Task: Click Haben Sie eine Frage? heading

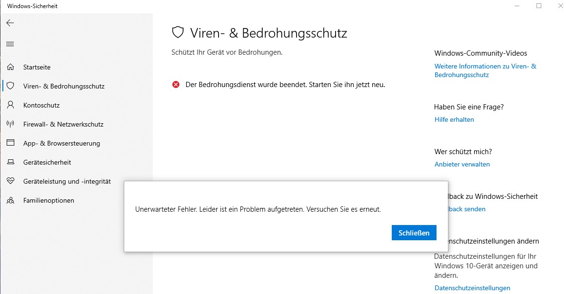Action: (468, 107)
